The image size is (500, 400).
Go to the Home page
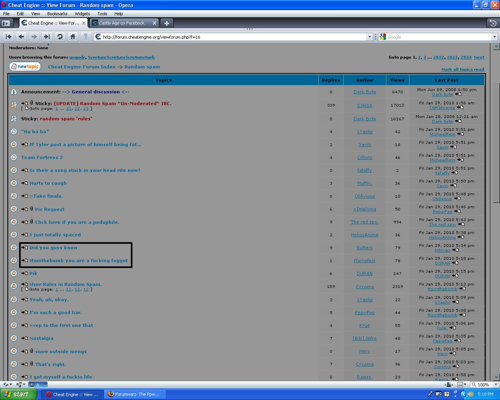(x=73, y=37)
